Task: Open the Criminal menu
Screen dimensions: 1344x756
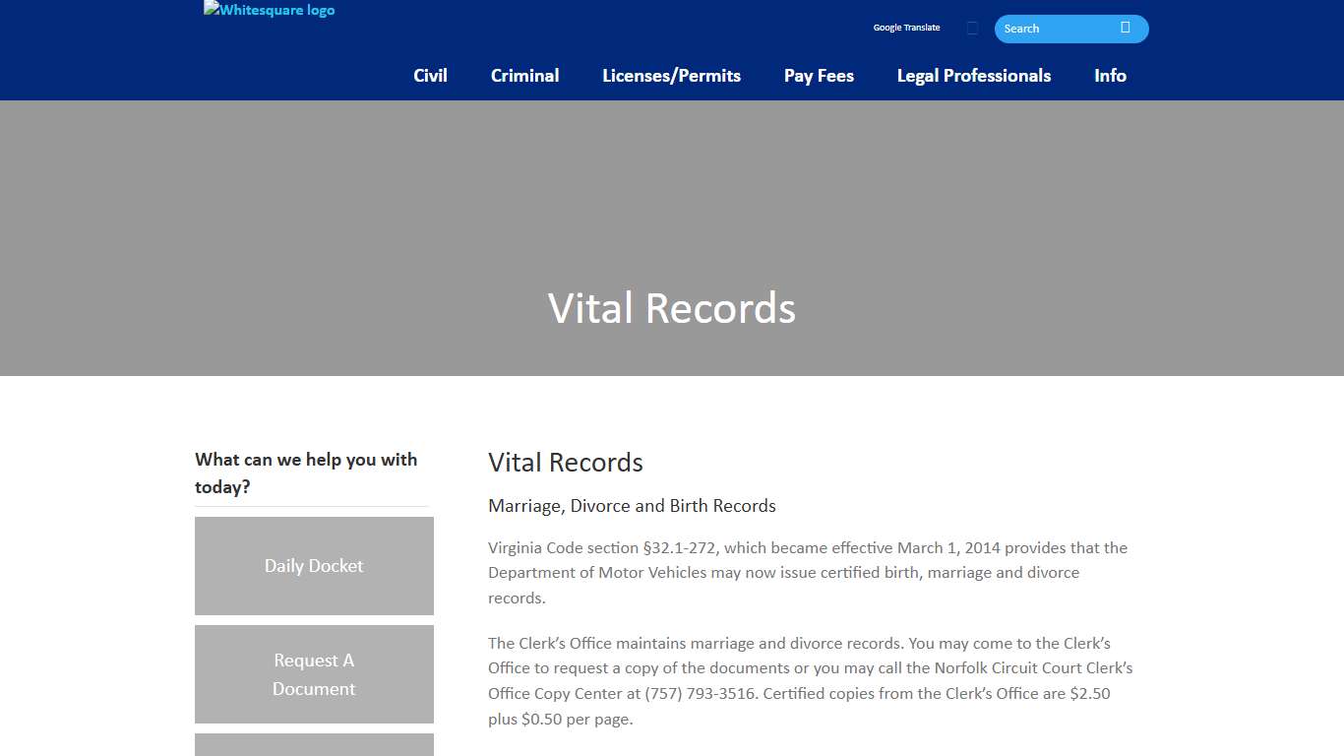Action: pyautogui.click(x=524, y=76)
